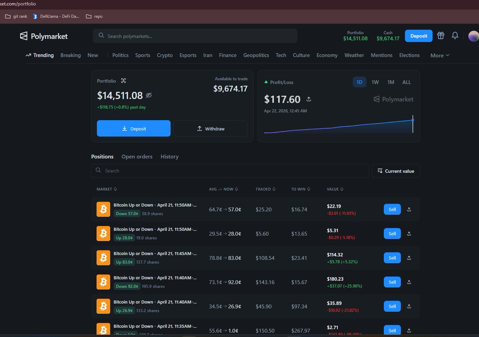Select the 1M profit/loss range
Screen dimensions: 479x337
[x=391, y=82]
